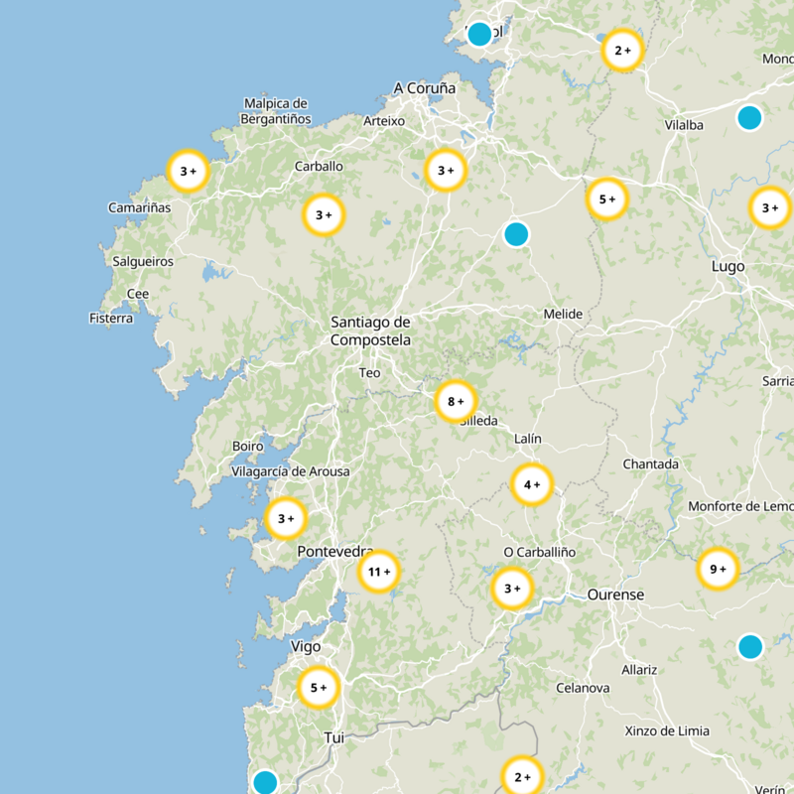Open the 3+ cluster at right edge above Lugo
The width and height of the screenshot is (794, 794).
point(769,208)
